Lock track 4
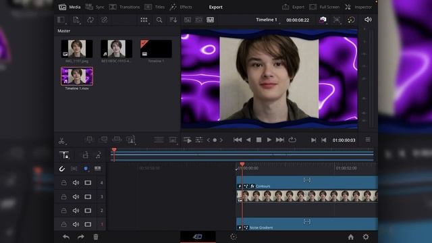The image size is (432, 243). [63, 183]
